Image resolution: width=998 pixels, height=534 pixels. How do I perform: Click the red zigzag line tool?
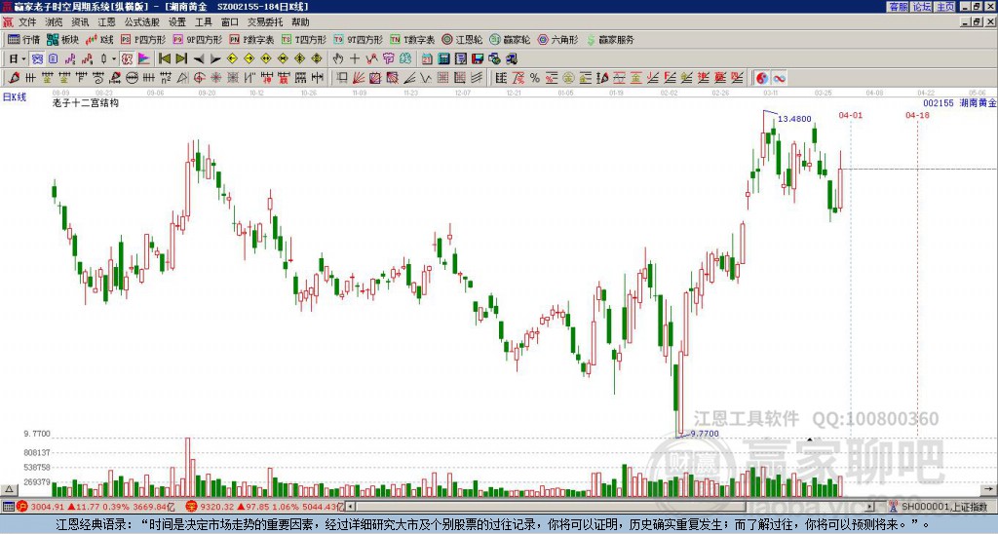tap(371, 58)
